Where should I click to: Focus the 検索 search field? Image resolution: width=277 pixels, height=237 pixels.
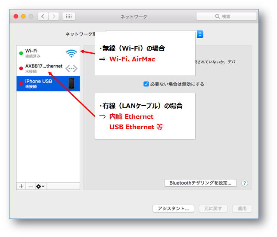(226, 16)
